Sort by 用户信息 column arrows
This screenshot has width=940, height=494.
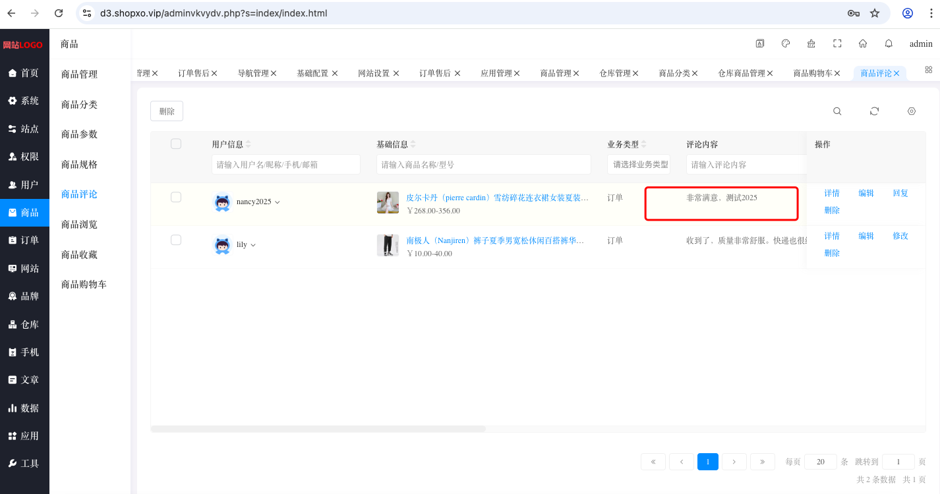(x=249, y=144)
